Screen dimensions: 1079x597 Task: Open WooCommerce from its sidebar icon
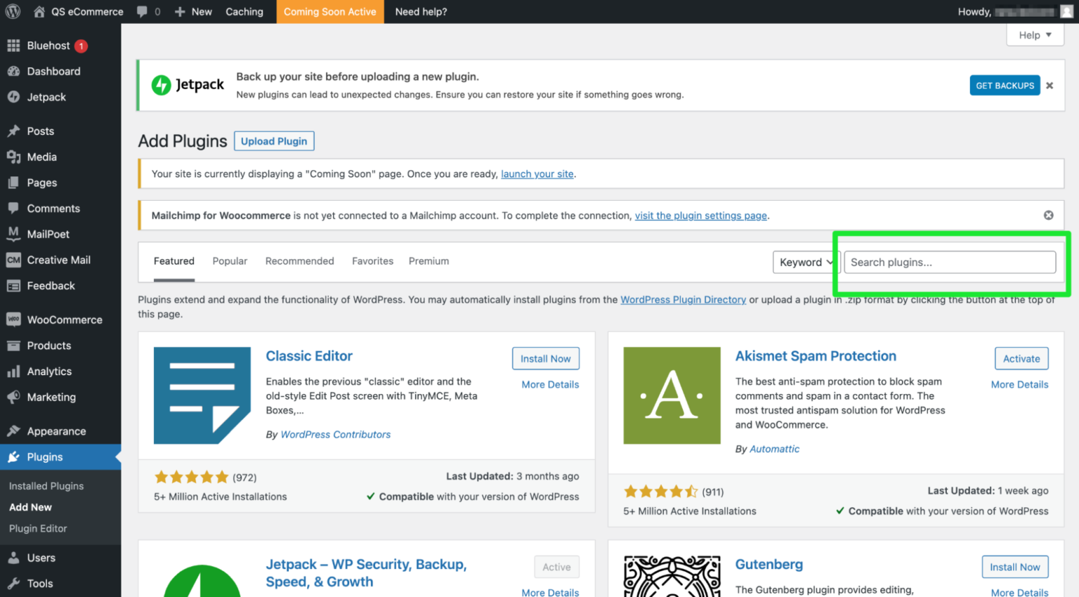(14, 320)
